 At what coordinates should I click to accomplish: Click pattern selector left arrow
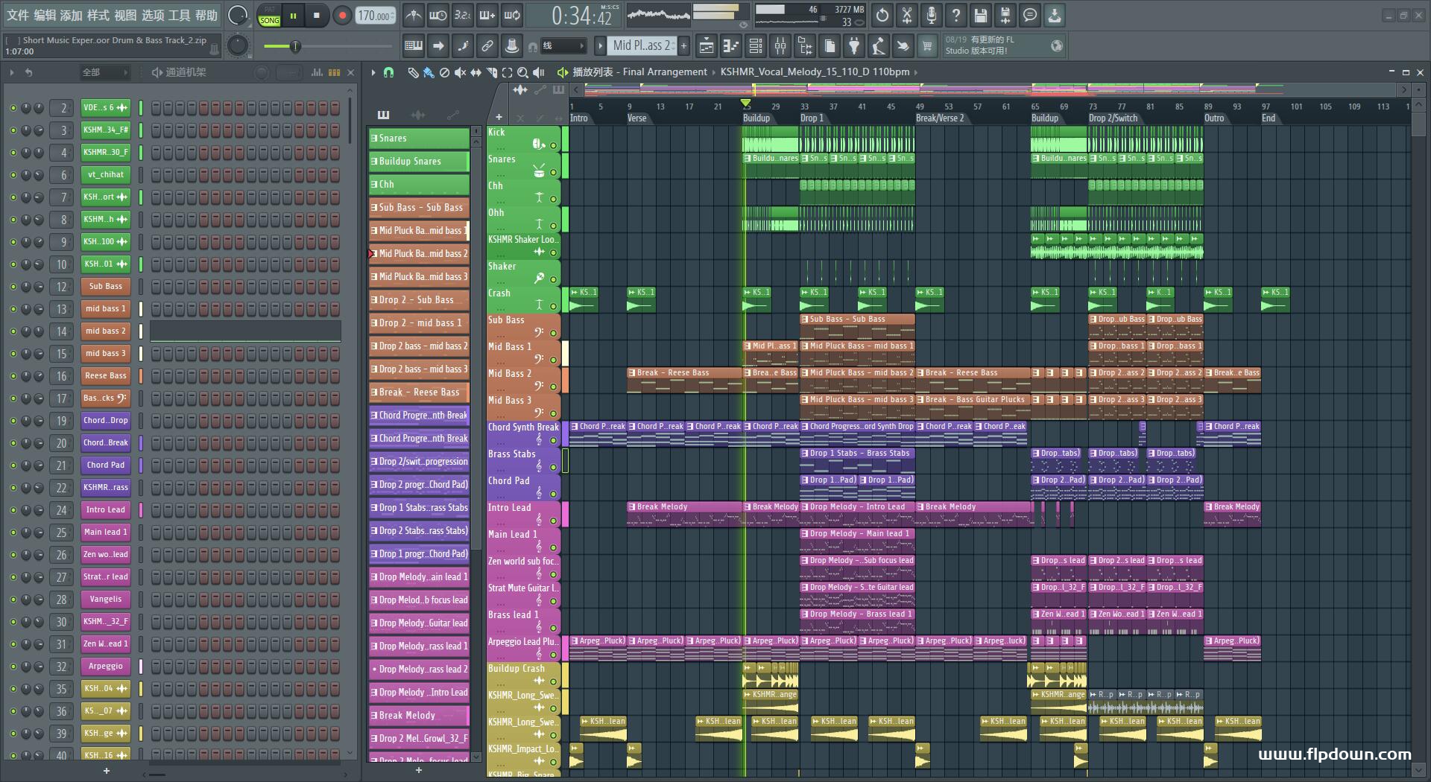(x=600, y=46)
